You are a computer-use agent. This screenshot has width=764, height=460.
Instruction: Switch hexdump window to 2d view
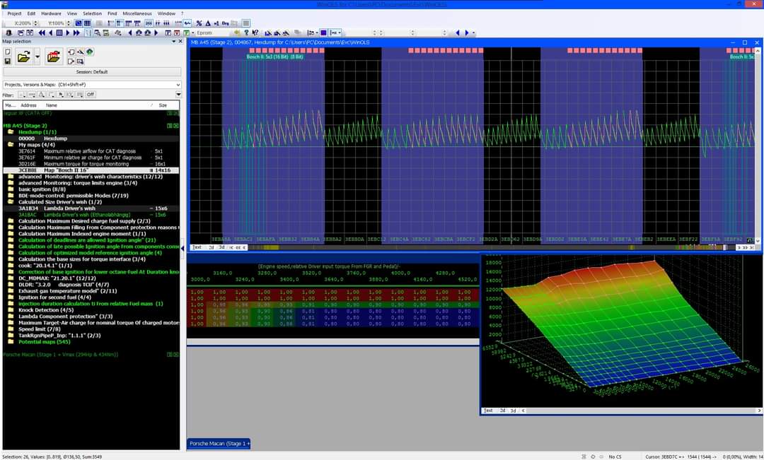211,247
